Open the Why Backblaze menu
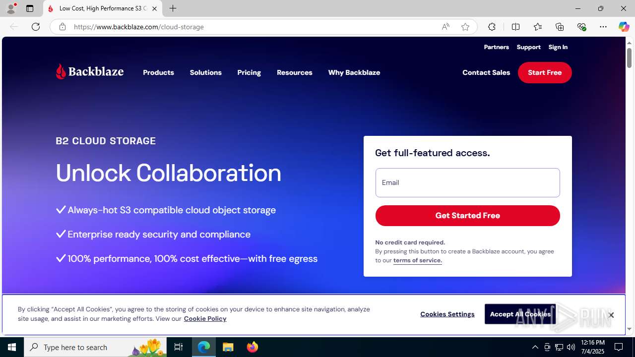Viewport: 635px width, 357px height. point(354,72)
